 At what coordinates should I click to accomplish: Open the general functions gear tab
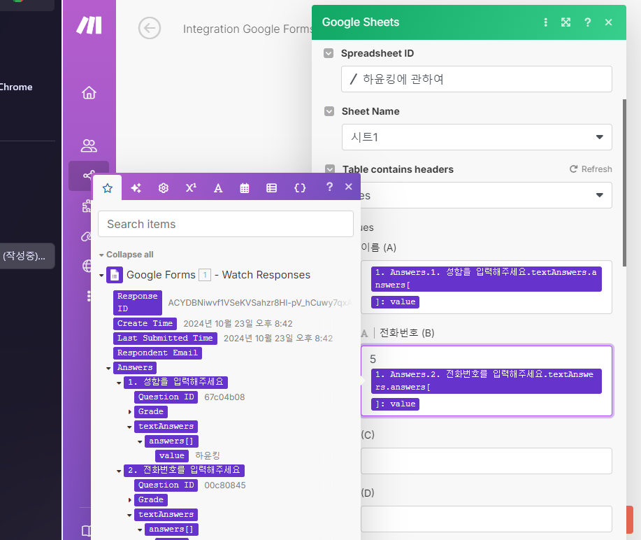(164, 187)
